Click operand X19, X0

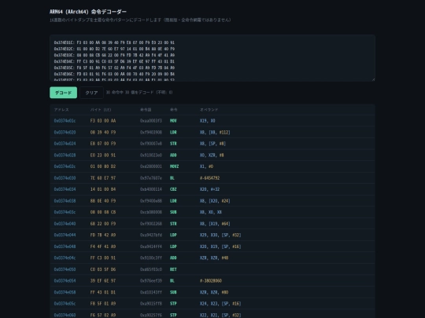click(207, 121)
